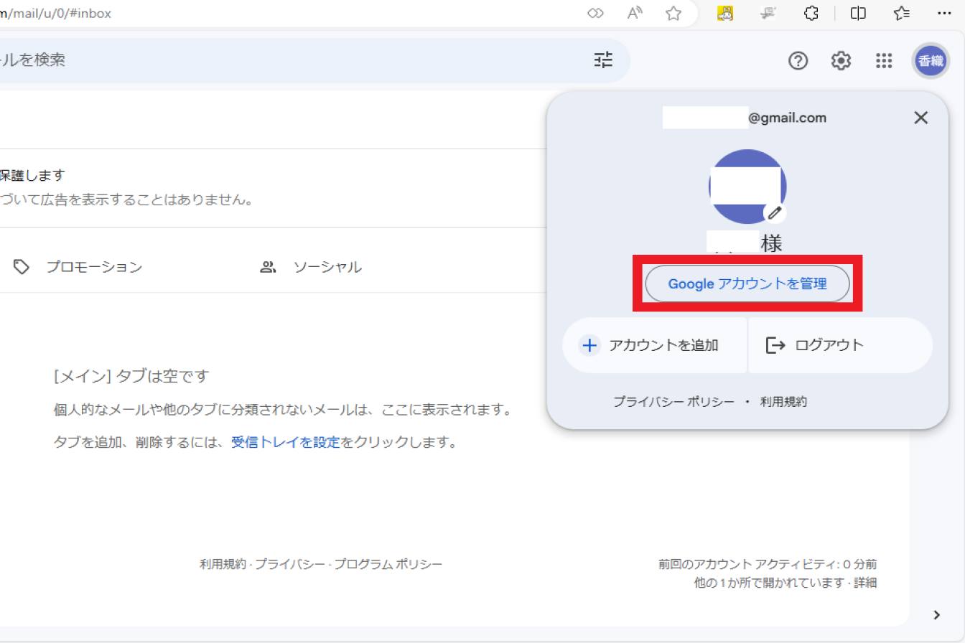Open Gmail settings gear icon
The image size is (965, 643).
[841, 61]
